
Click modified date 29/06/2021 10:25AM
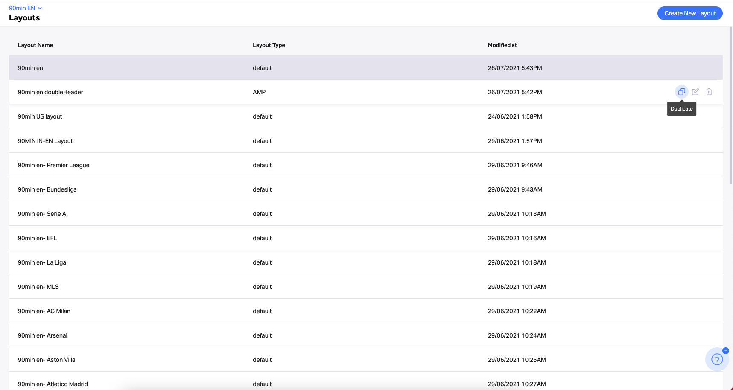[517, 360]
